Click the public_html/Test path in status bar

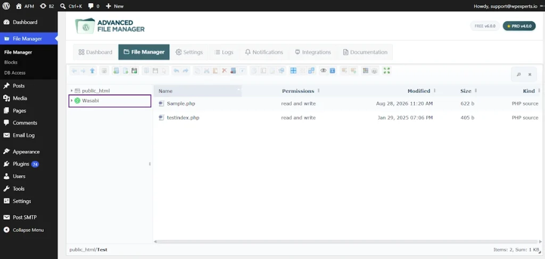88,249
